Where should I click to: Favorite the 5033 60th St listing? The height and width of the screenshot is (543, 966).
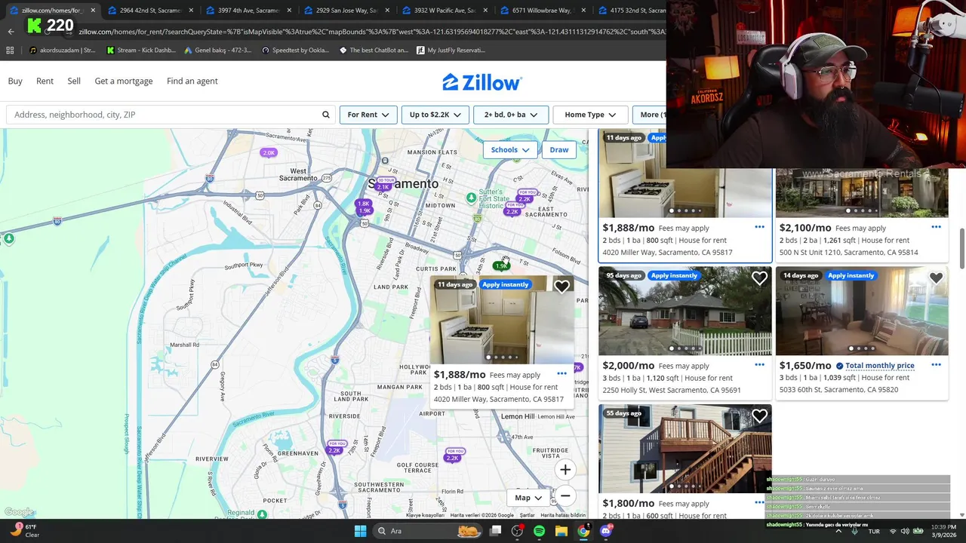click(936, 278)
